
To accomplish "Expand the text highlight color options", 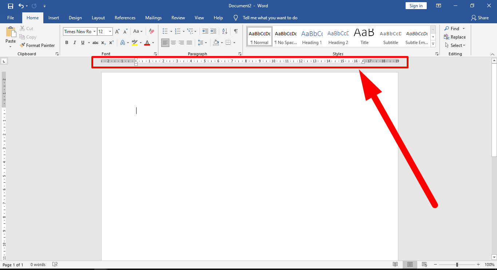I will click(140, 43).
